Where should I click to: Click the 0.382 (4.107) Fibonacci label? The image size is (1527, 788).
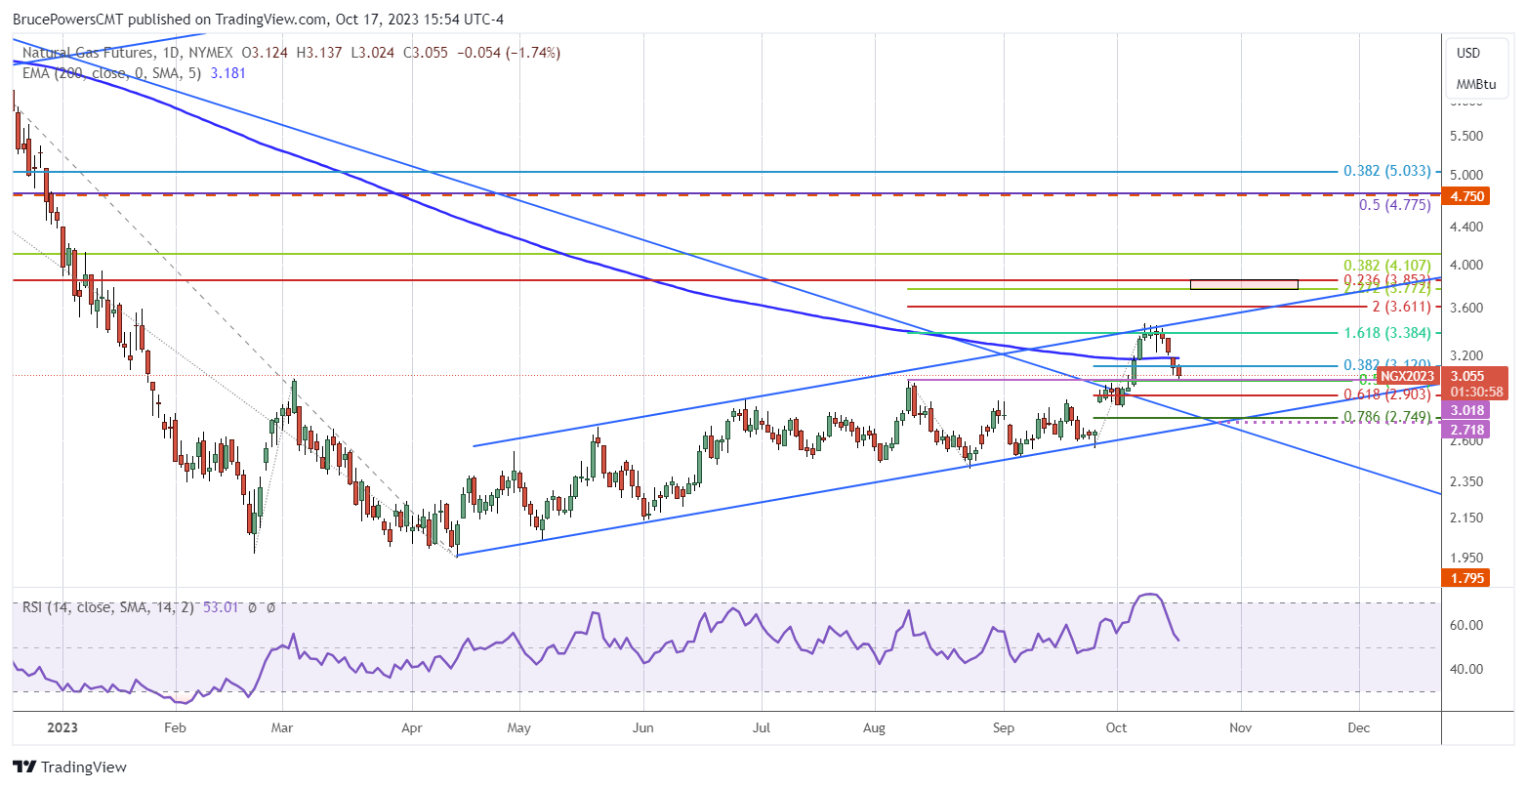1387,266
